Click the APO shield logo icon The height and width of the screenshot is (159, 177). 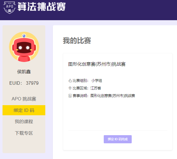pos(9,7)
